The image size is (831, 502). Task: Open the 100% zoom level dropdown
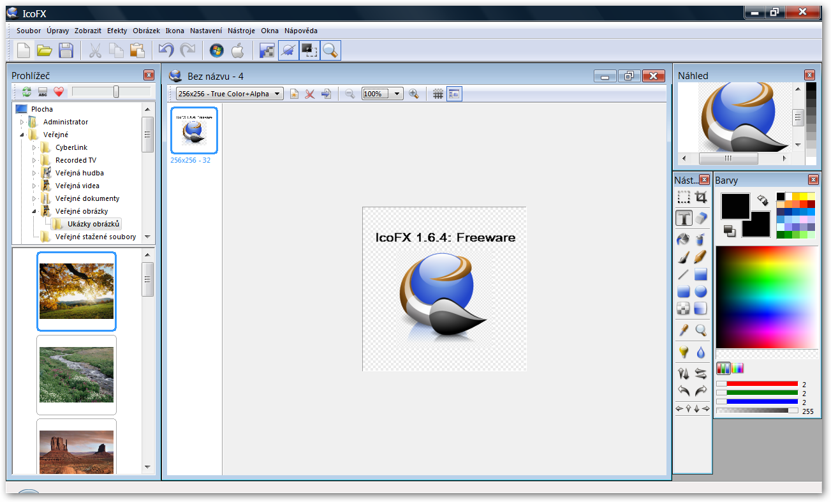(383, 94)
